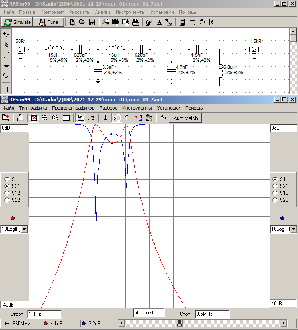Copy graph to clipboard icon
298x330 pixels.
tap(6, 118)
